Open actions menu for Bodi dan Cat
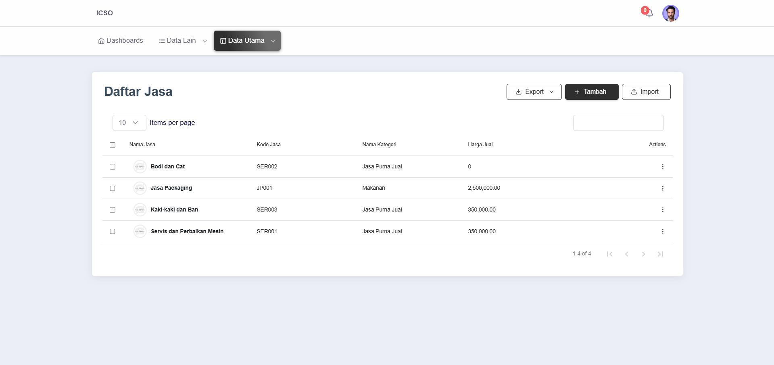This screenshot has width=774, height=365. pyautogui.click(x=662, y=166)
